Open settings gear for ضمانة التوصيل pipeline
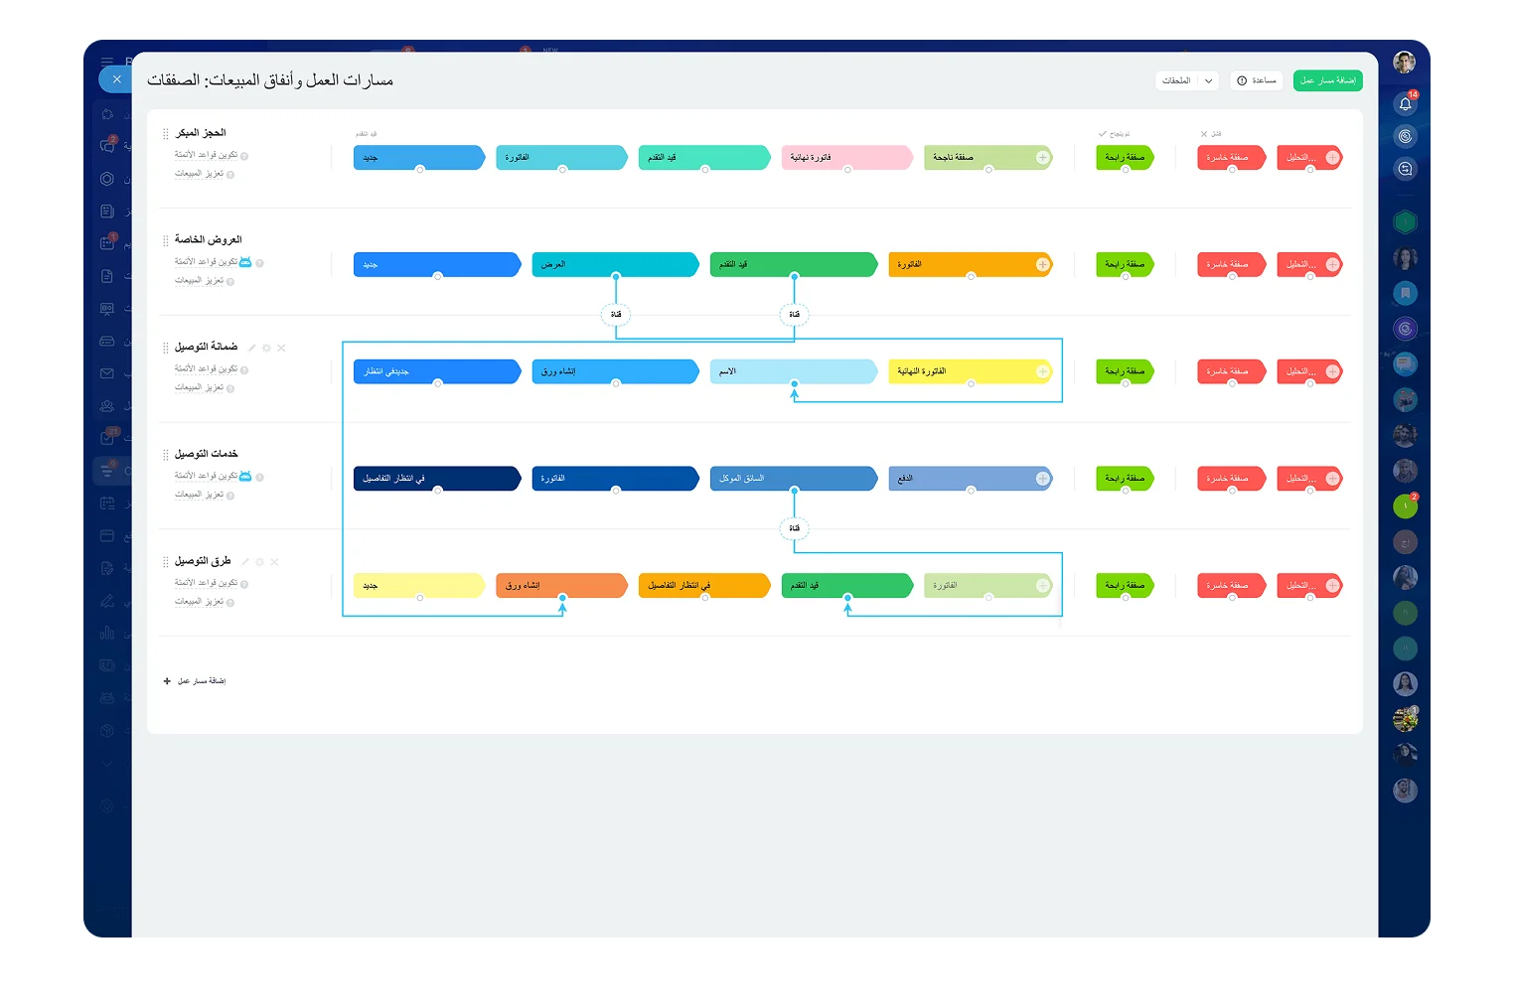This screenshot has height=1007, width=1514. pos(266,348)
